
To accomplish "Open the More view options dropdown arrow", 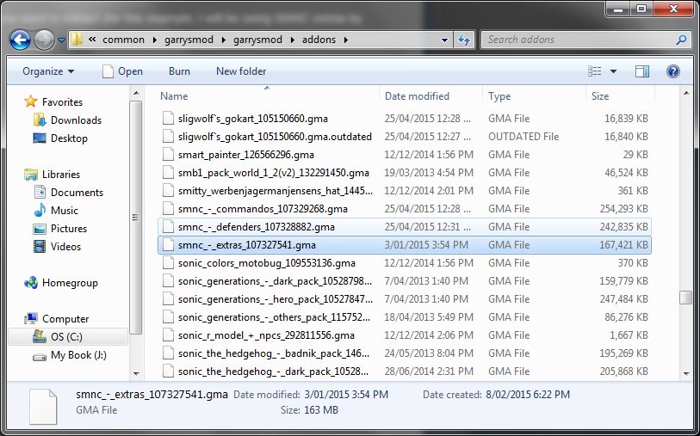I will pos(613,71).
